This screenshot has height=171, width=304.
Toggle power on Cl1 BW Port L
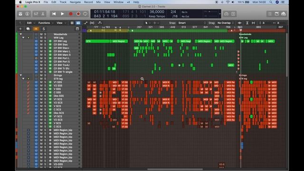coord(36,58)
